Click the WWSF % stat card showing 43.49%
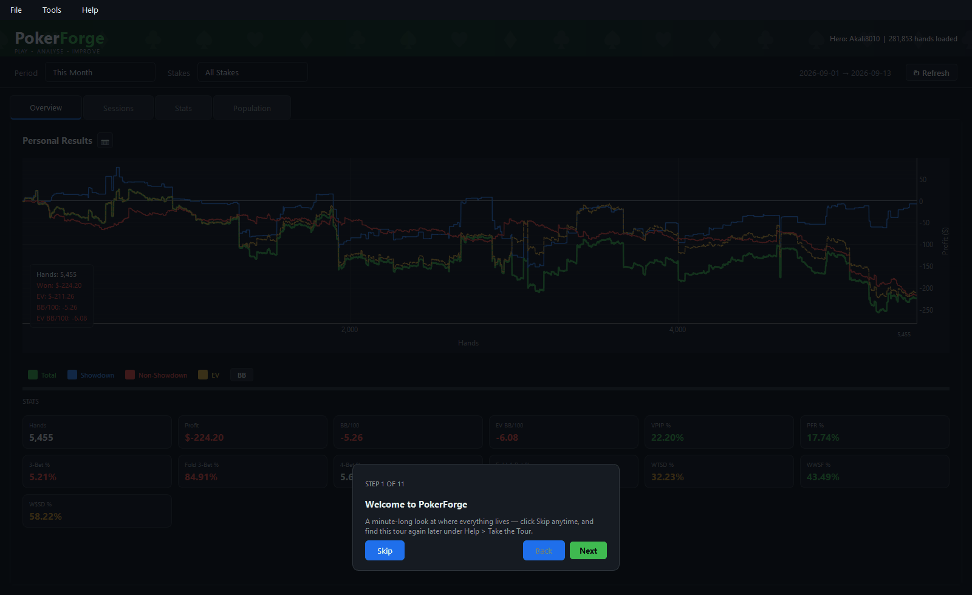Screen dimensions: 972x595 tap(875, 471)
